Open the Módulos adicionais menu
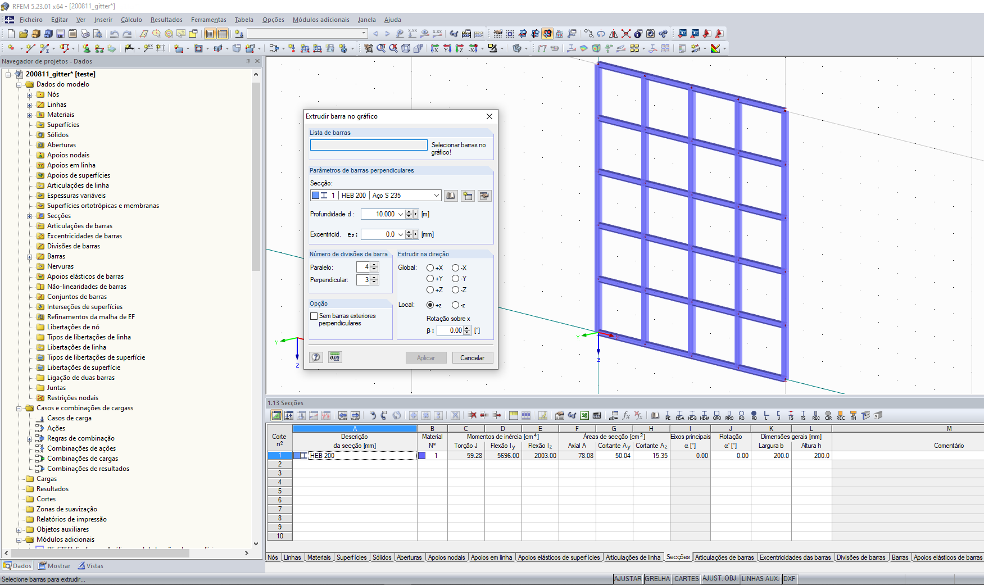984x585 pixels. click(x=321, y=20)
